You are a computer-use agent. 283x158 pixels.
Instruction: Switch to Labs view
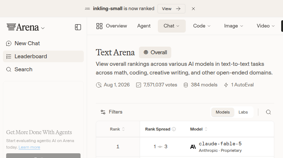243,112
